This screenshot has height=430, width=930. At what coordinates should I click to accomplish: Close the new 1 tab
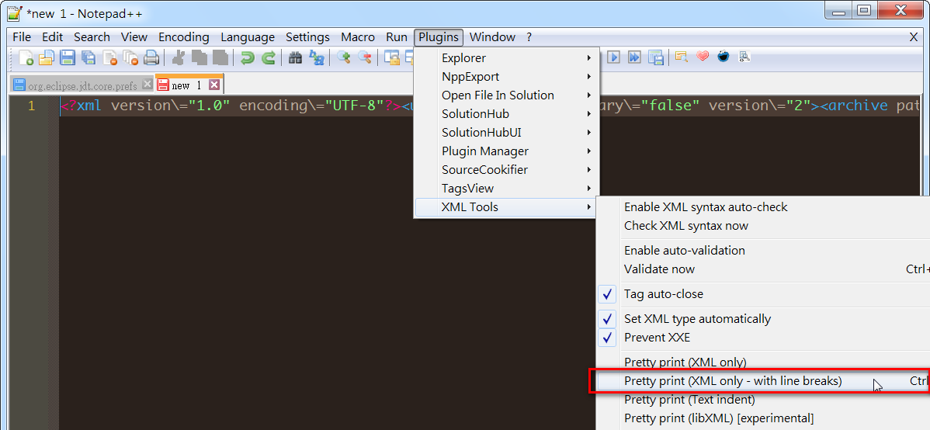pos(214,85)
